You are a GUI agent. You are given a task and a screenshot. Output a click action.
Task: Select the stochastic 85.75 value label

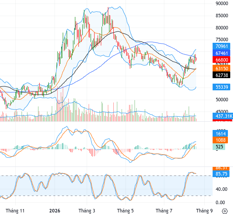(x=221, y=174)
